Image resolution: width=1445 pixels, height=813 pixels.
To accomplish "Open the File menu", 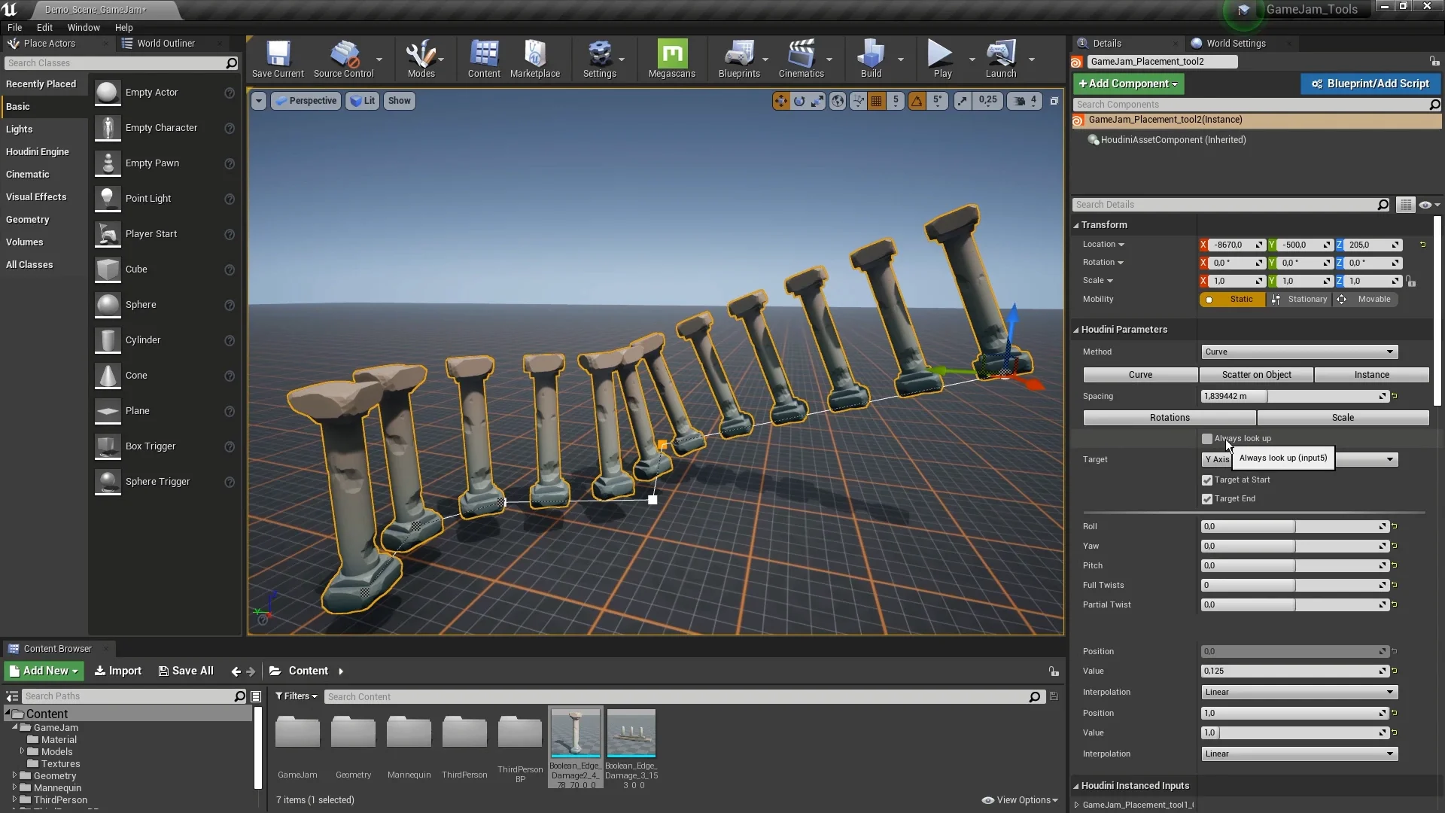I will [x=14, y=27].
